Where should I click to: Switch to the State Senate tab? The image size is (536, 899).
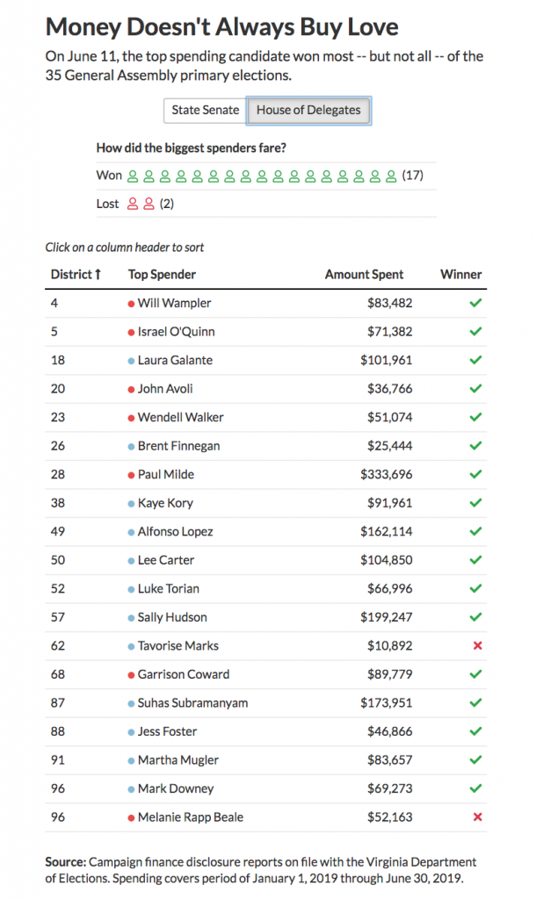click(x=205, y=111)
